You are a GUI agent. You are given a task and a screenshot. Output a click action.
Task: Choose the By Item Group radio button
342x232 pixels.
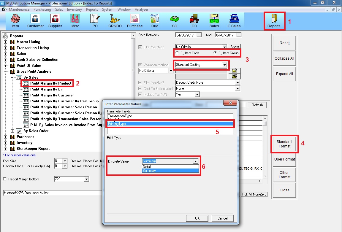(x=216, y=53)
